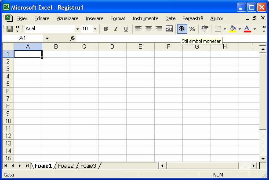Click the Save icon in the toolbar
The height and width of the screenshot is (180, 269).
(x=9, y=29)
